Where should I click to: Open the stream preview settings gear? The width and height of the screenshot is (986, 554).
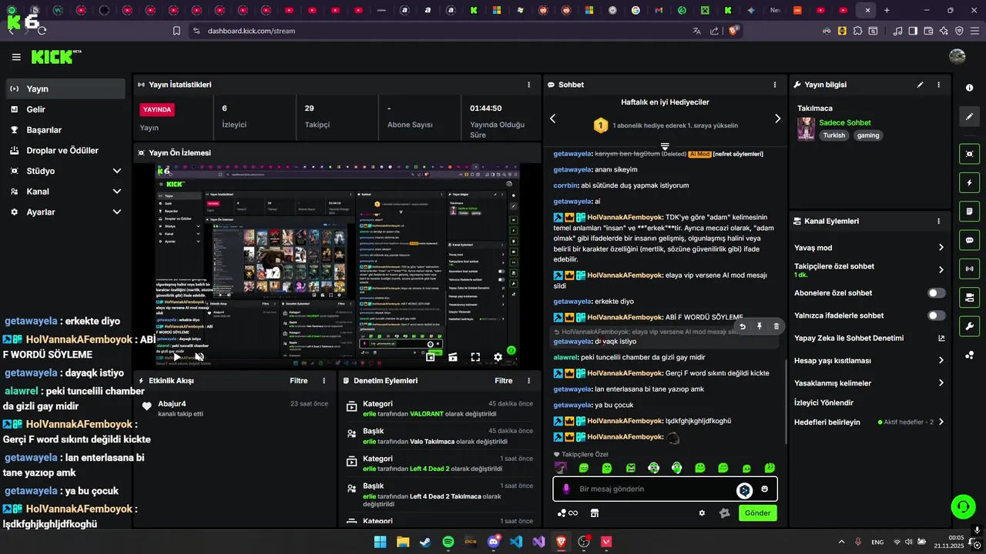click(x=498, y=357)
